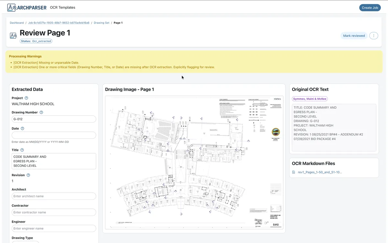388x243 pixels.
Task: Click the drawing image preview of page 1
Action: click(194, 162)
